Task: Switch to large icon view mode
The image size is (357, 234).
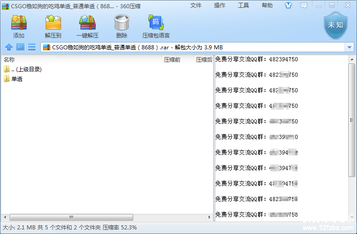Action: [20, 47]
